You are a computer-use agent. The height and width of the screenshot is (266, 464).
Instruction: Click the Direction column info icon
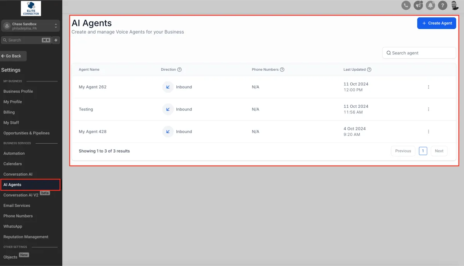pos(179,69)
